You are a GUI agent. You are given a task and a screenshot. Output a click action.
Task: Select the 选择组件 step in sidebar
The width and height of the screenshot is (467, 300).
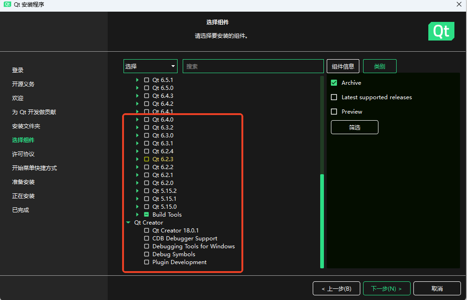point(23,140)
